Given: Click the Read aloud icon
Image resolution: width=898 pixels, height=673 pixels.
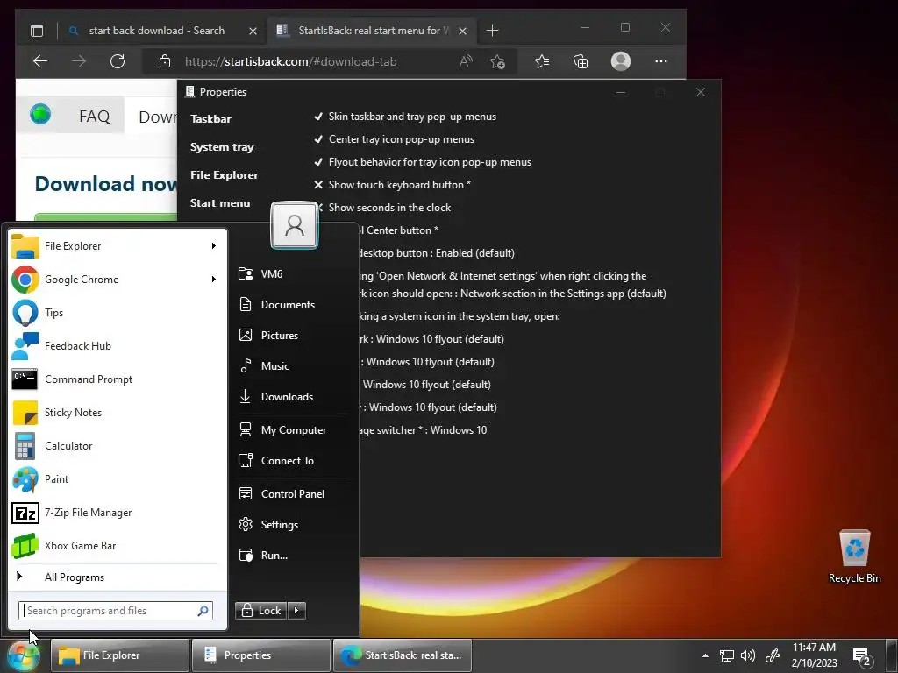Looking at the screenshot, I should click(x=467, y=61).
